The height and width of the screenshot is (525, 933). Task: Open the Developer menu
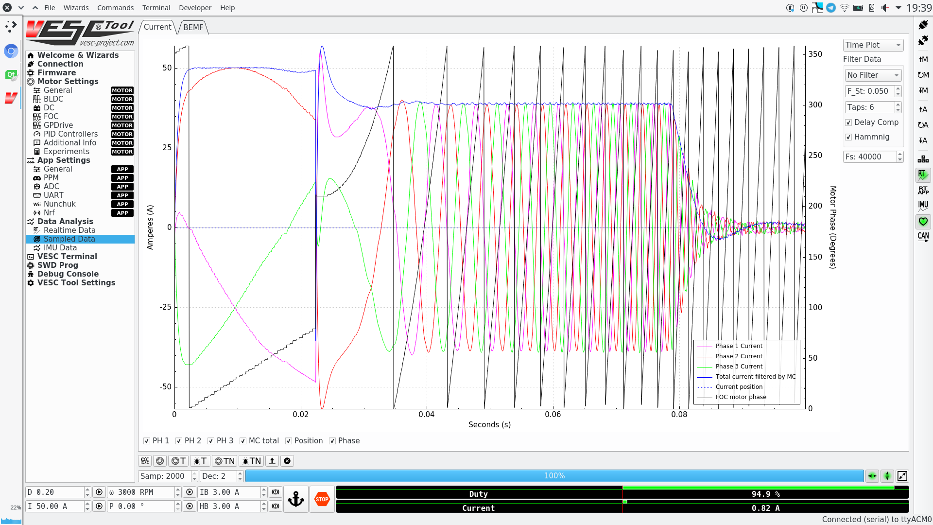pyautogui.click(x=195, y=8)
